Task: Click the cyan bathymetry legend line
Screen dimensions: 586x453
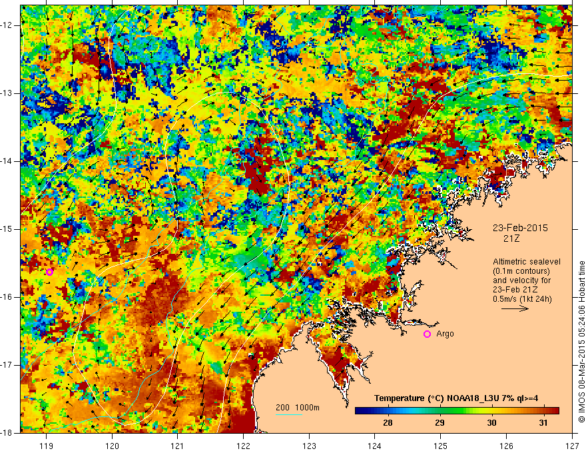Action: tap(288, 414)
